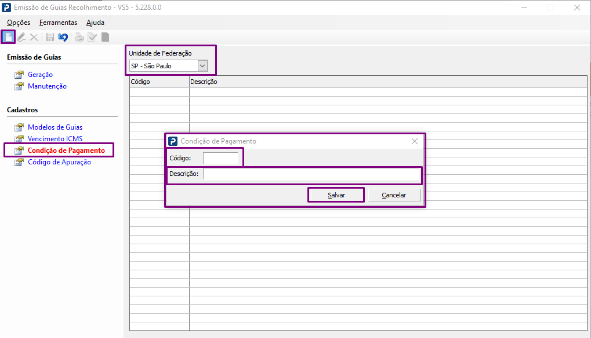
Task: Click the checkmark document toolbar icon
Action: (92, 37)
